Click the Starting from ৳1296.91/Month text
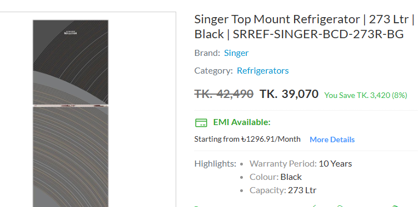 tap(247, 139)
